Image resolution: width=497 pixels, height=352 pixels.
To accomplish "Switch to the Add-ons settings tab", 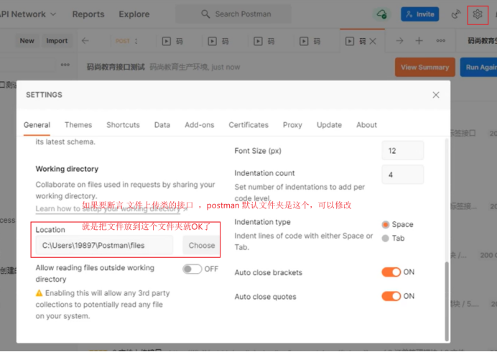I will 200,125.
